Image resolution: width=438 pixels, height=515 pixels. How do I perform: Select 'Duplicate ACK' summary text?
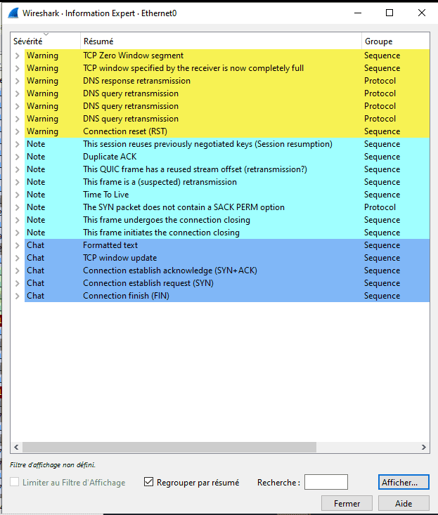[110, 157]
